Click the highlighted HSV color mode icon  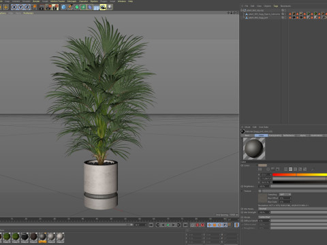coord(290,169)
